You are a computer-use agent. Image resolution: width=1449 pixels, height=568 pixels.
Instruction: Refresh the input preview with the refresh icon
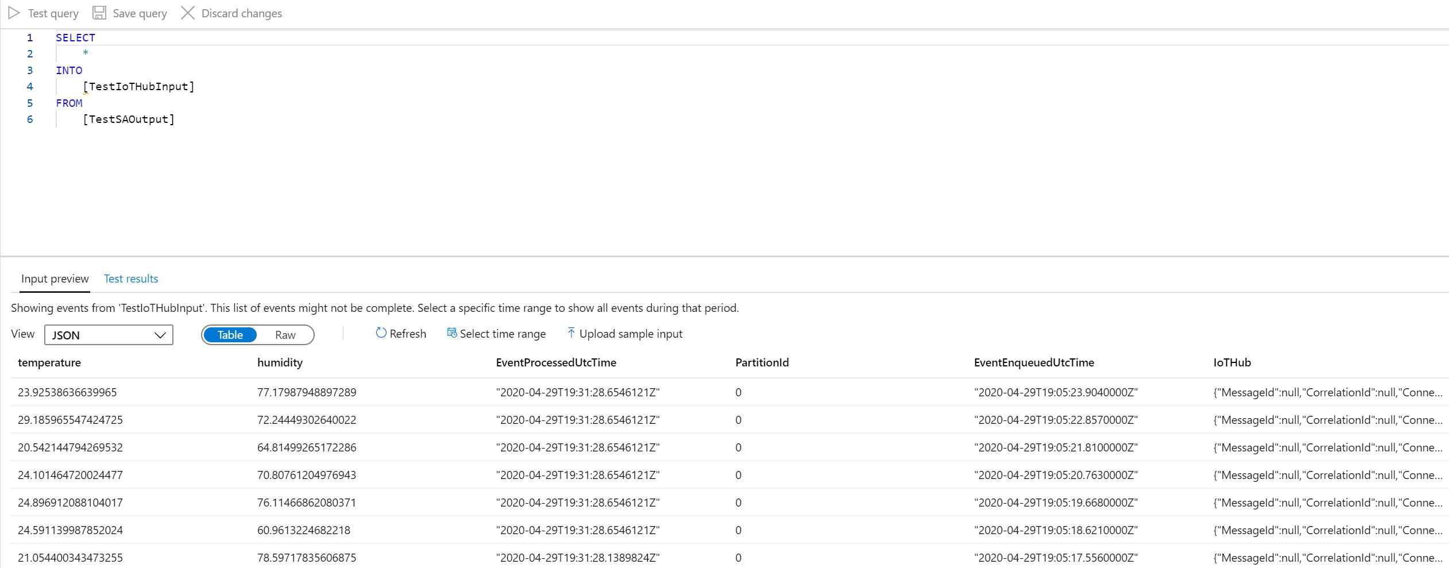pyautogui.click(x=381, y=334)
